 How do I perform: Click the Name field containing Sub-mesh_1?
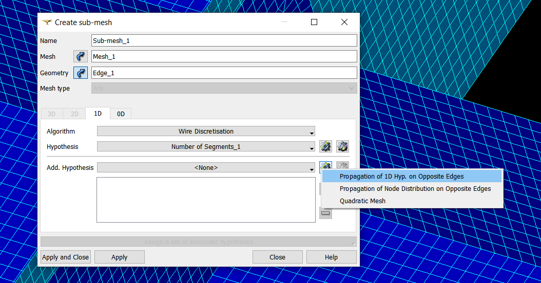[x=224, y=41]
